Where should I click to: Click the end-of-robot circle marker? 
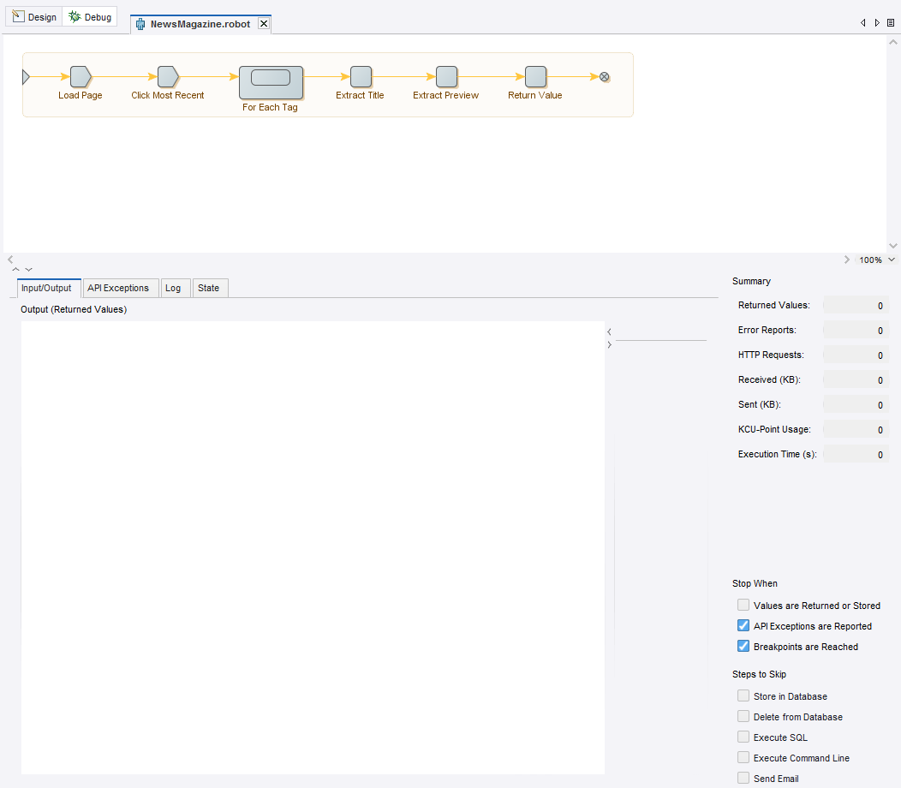[604, 77]
